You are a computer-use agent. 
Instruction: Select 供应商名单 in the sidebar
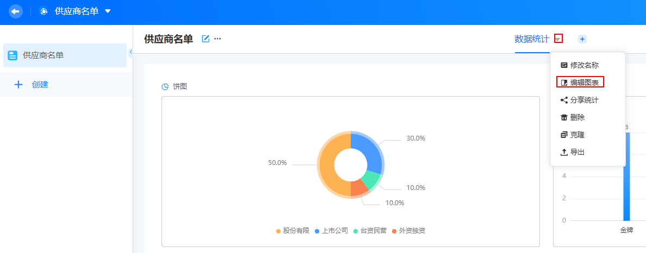(65, 55)
